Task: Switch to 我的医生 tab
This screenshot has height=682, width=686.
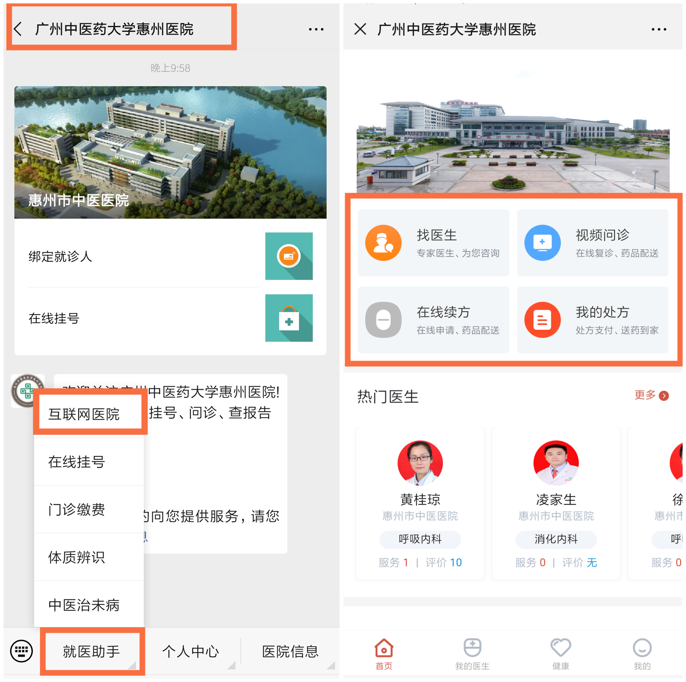Action: pyautogui.click(x=472, y=654)
